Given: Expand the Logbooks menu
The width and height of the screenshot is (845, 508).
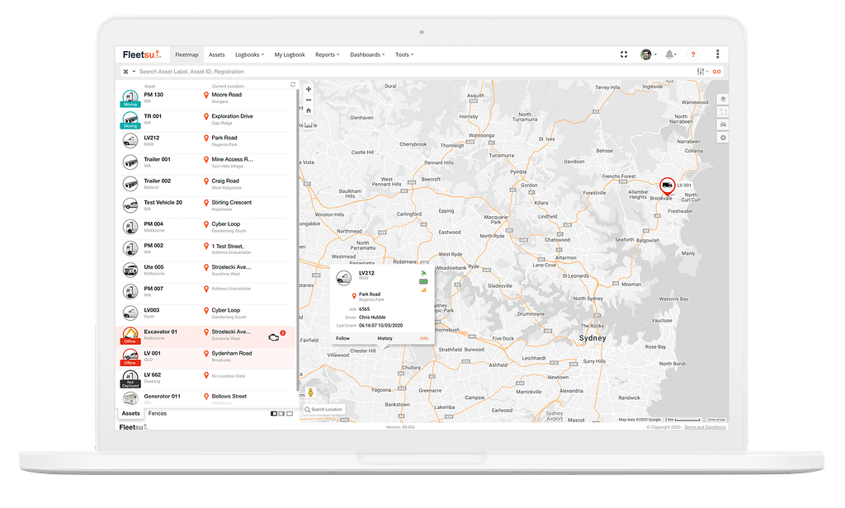Looking at the screenshot, I should [249, 54].
